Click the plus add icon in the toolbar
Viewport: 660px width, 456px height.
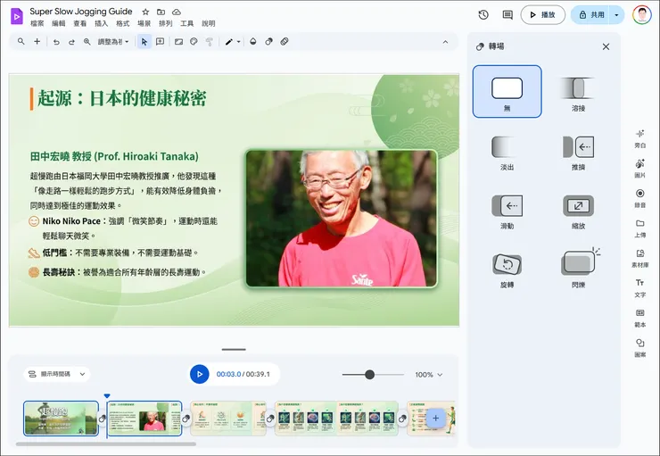point(37,41)
